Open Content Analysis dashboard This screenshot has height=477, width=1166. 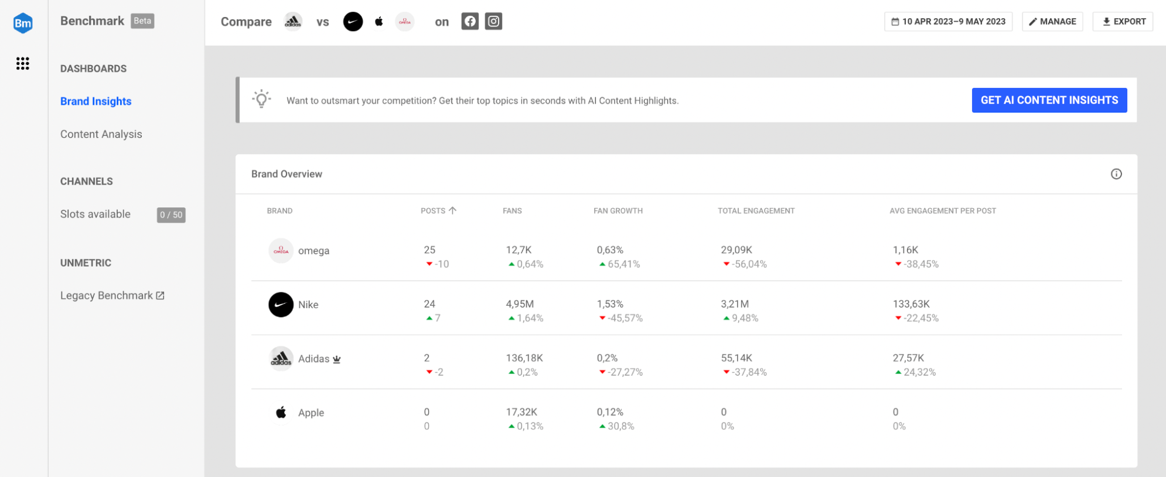(101, 134)
